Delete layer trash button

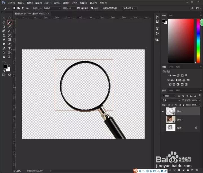click(197, 170)
